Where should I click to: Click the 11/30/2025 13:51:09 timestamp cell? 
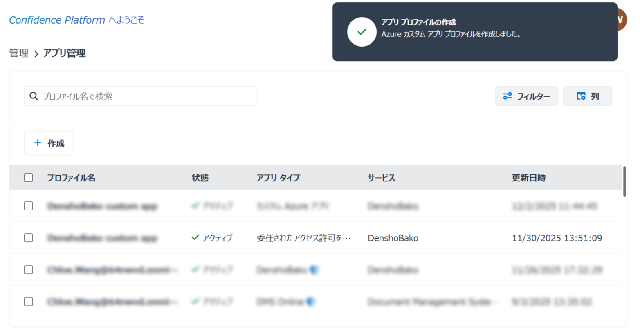[557, 238]
